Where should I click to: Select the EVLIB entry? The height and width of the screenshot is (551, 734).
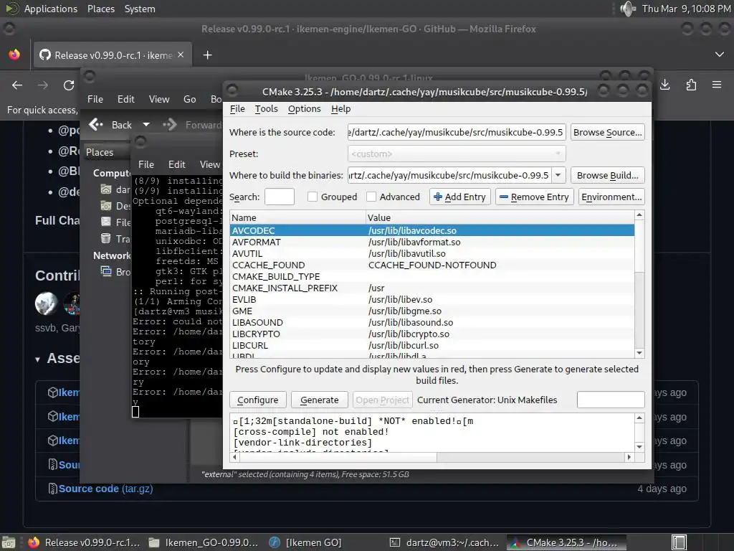[x=432, y=299]
